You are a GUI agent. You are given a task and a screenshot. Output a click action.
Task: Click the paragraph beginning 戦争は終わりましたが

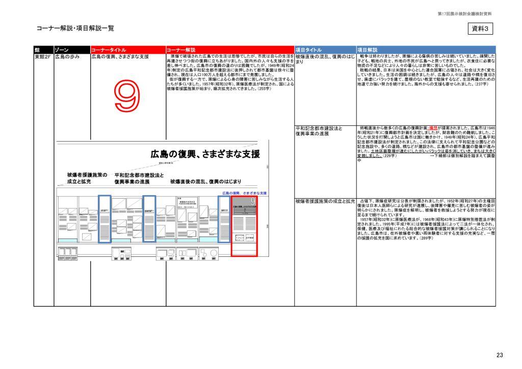point(426,70)
